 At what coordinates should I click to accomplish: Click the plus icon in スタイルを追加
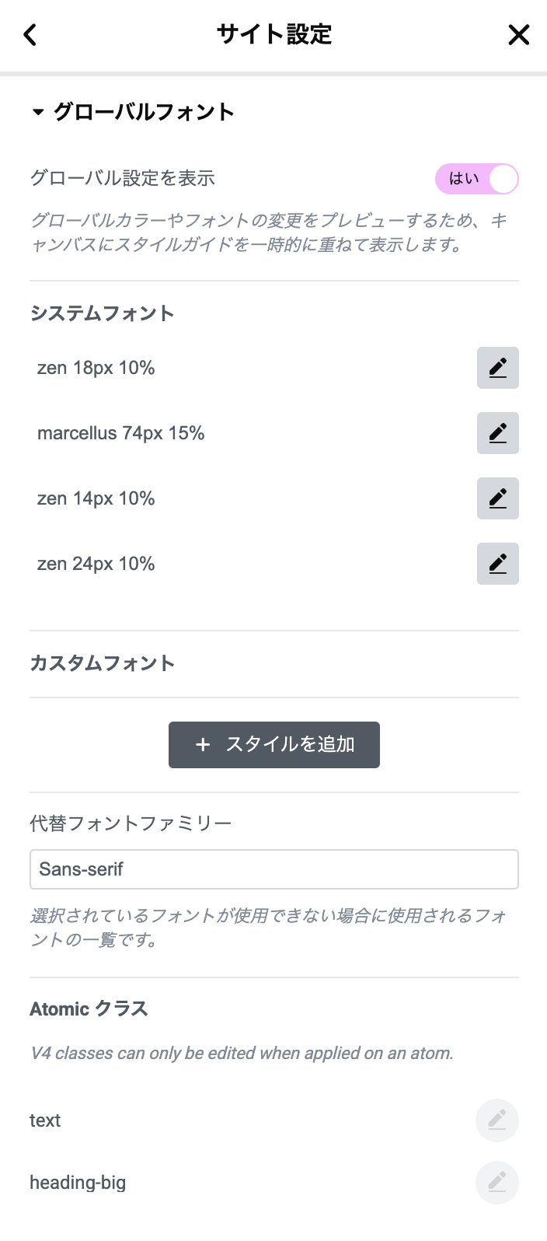pyautogui.click(x=203, y=745)
